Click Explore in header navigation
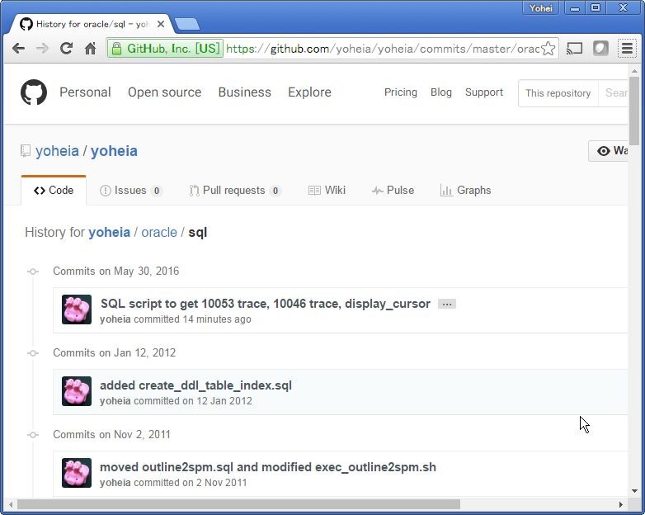645x515 pixels. click(x=310, y=92)
